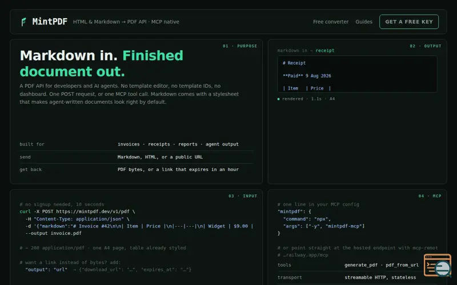Click the 'A PDF API for developers' description paragraph
The image size is (457, 285).
click(129, 94)
